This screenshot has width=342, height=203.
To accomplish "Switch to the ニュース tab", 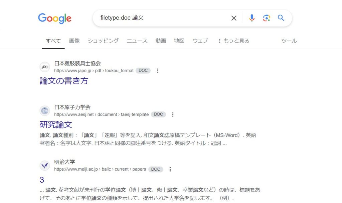I will tap(137, 41).
